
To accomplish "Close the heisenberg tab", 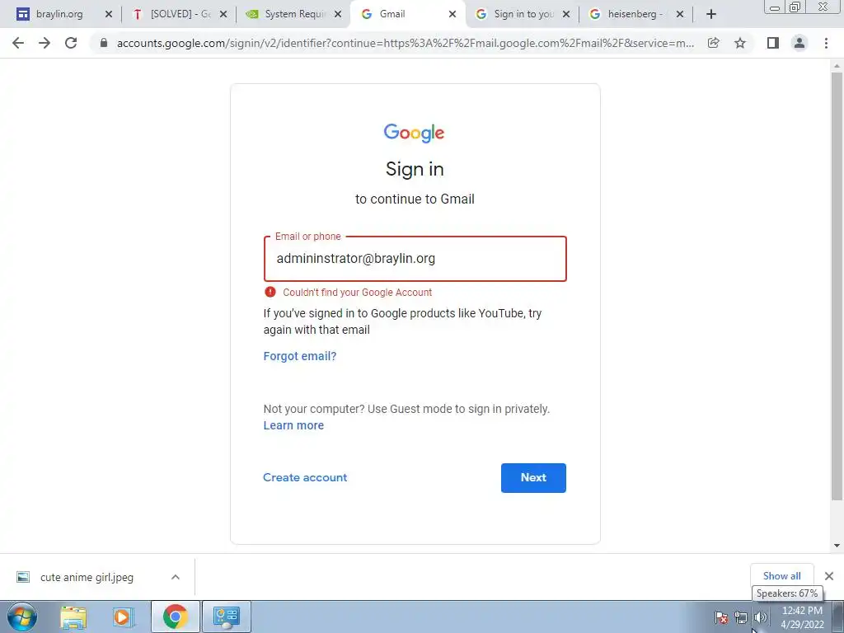I will tap(680, 14).
